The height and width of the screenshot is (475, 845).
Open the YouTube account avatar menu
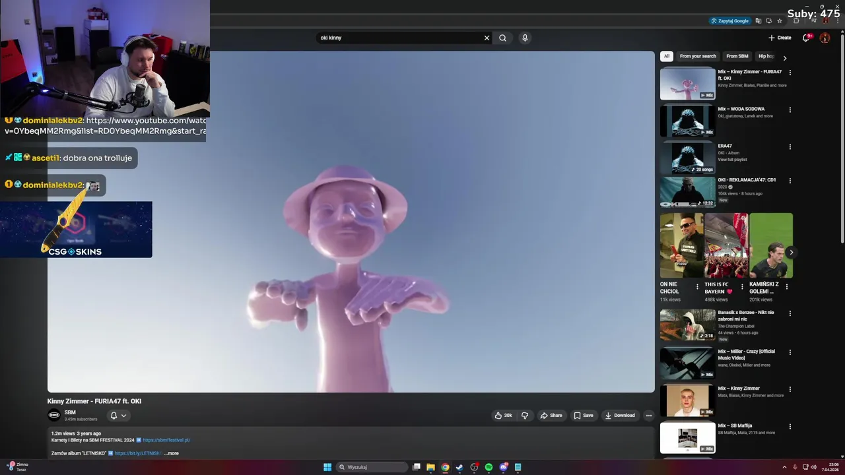click(825, 38)
